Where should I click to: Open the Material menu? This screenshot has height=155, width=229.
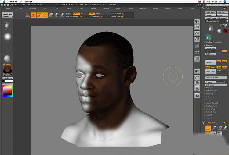pos(106,9)
